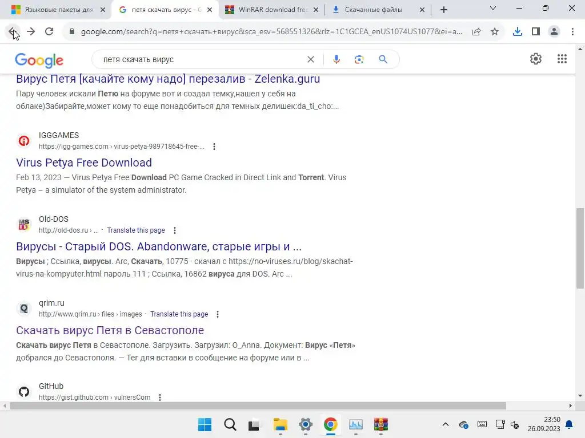
Task: Click the browser forward arrow
Action: pos(31,32)
